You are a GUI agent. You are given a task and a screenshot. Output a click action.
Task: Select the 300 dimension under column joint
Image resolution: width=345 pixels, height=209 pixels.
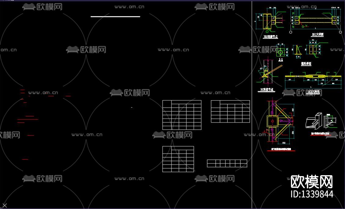pyautogui.click(x=284, y=143)
